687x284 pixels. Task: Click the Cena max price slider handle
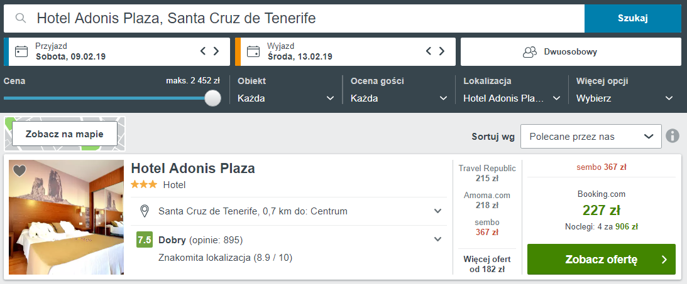[213, 98]
